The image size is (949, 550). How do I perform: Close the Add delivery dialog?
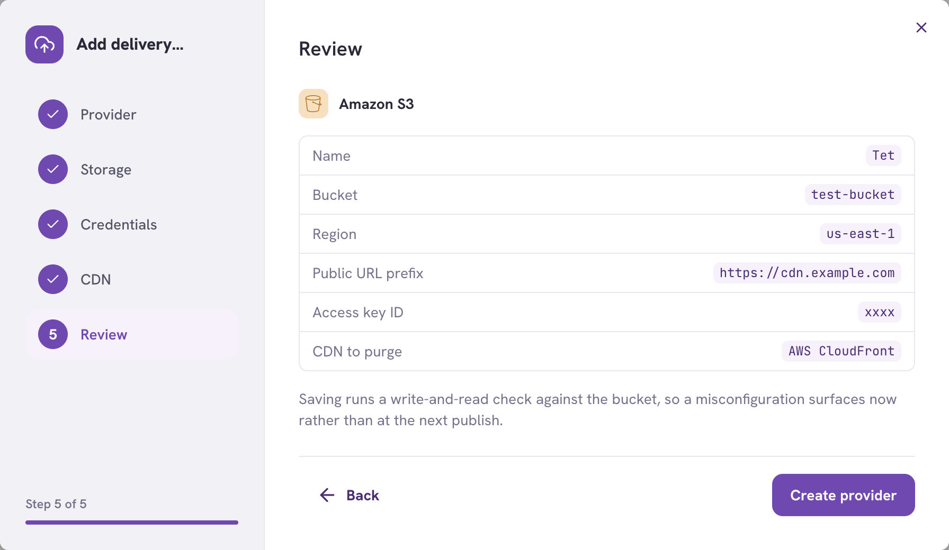click(x=921, y=27)
